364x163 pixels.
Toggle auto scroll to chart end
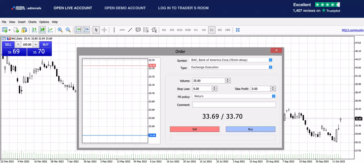click(78, 30)
